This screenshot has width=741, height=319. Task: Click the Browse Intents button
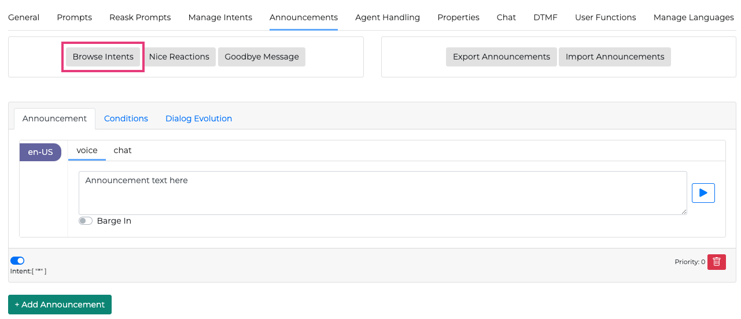pyautogui.click(x=103, y=57)
